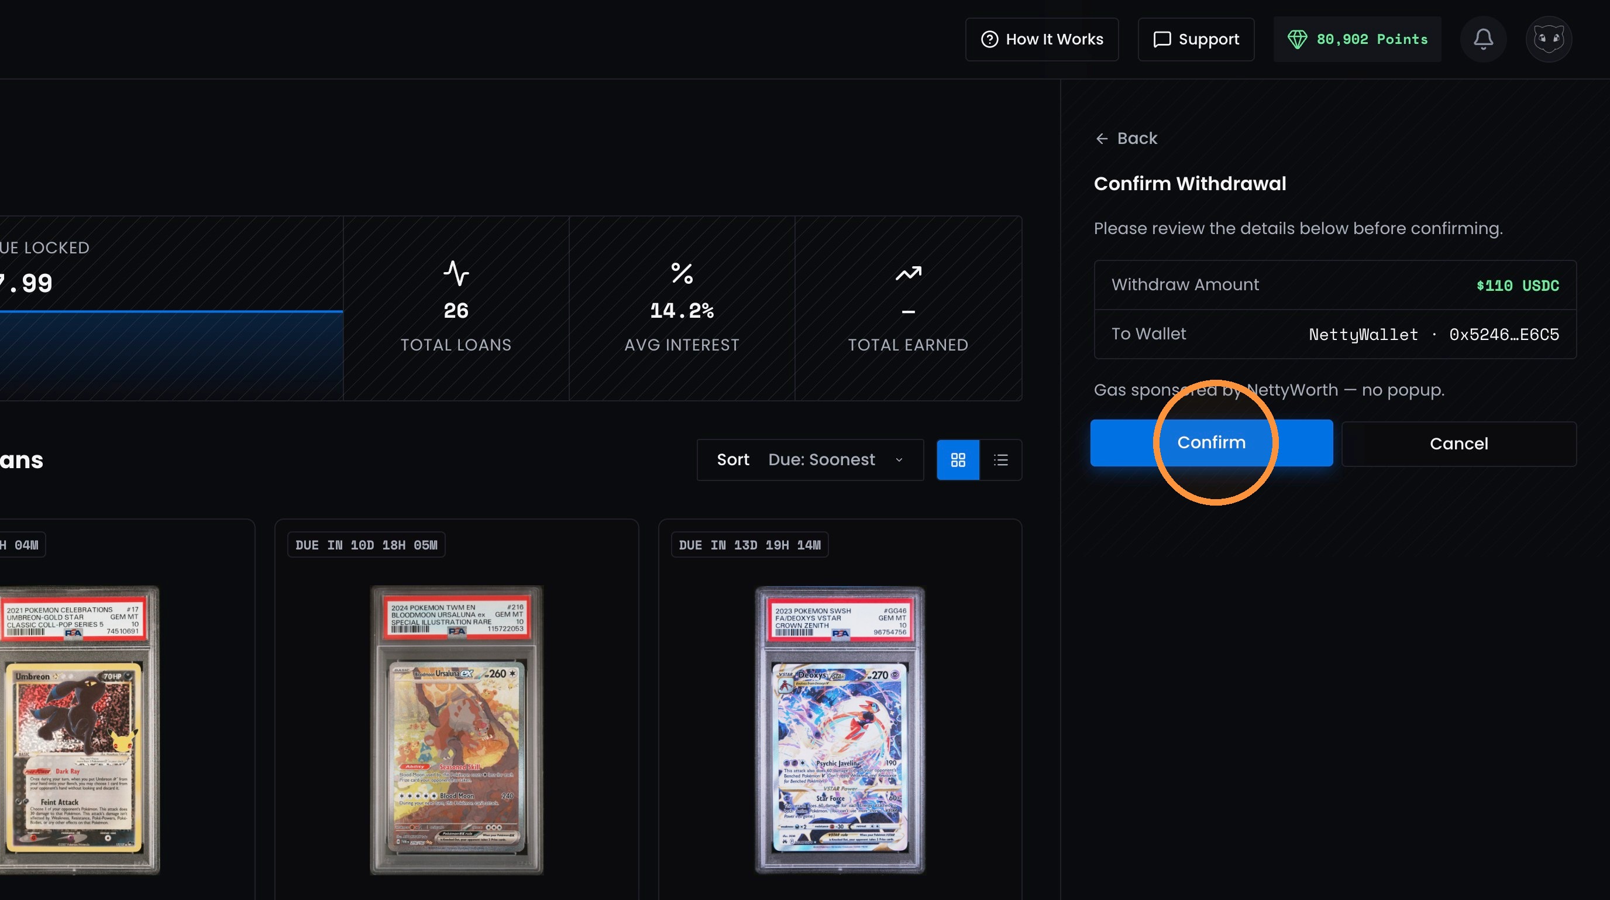Click the Total Earned trending icon
This screenshot has width=1610, height=900.
coord(908,273)
